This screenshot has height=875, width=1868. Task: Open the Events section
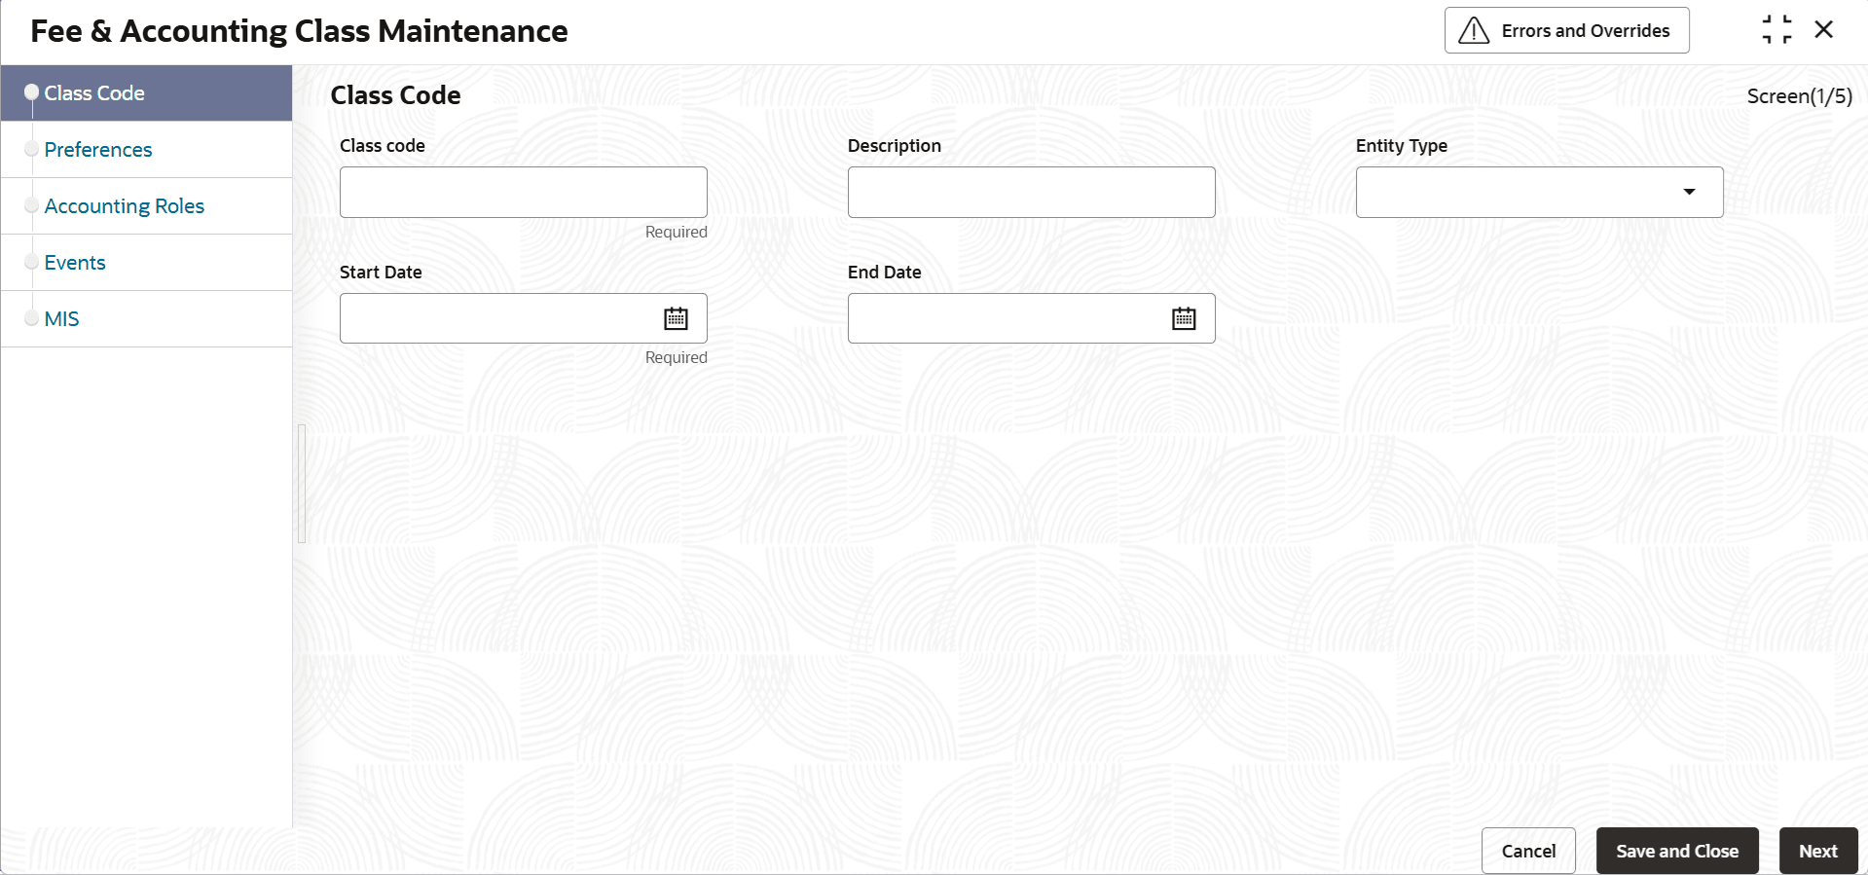point(75,263)
